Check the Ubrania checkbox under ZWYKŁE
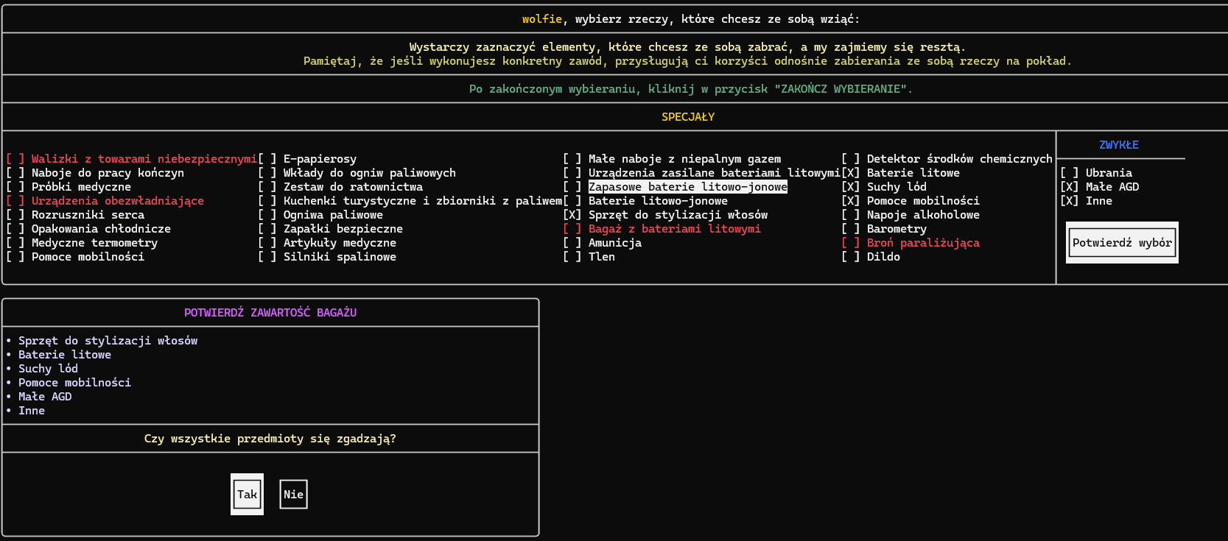This screenshot has height=541, width=1228. [x=1070, y=173]
